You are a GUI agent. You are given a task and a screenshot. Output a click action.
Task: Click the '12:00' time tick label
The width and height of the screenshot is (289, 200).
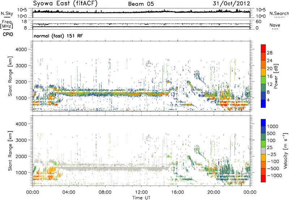point(141,192)
